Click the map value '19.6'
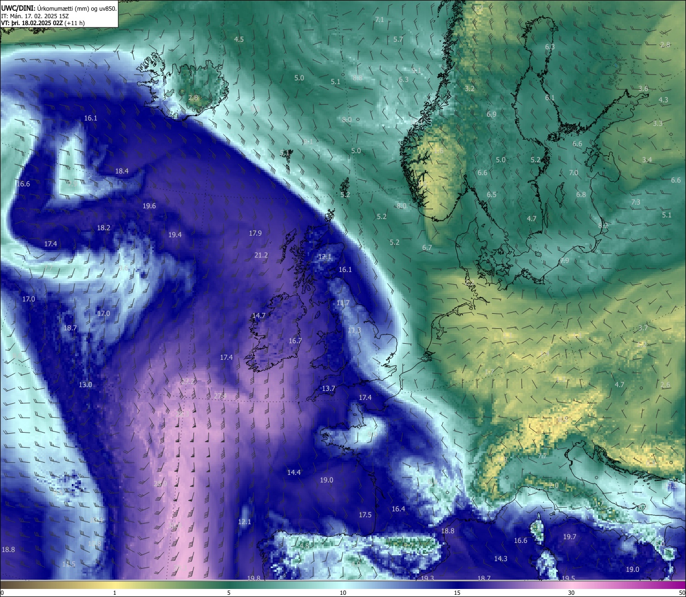686x597 pixels. point(149,206)
